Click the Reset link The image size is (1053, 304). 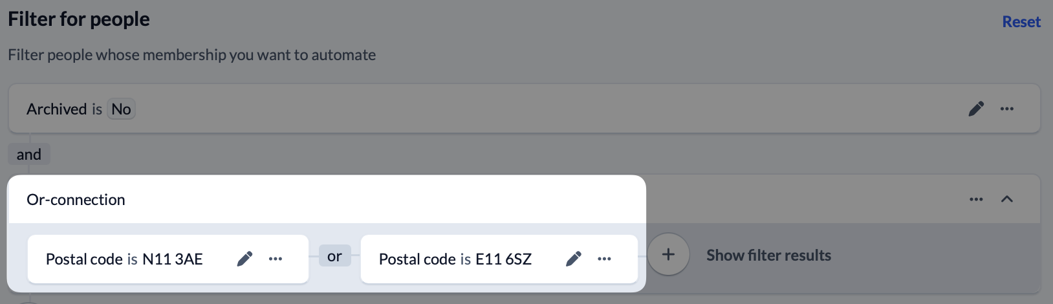(1021, 22)
